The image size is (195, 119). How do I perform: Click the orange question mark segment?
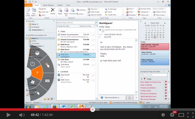pos(37,73)
